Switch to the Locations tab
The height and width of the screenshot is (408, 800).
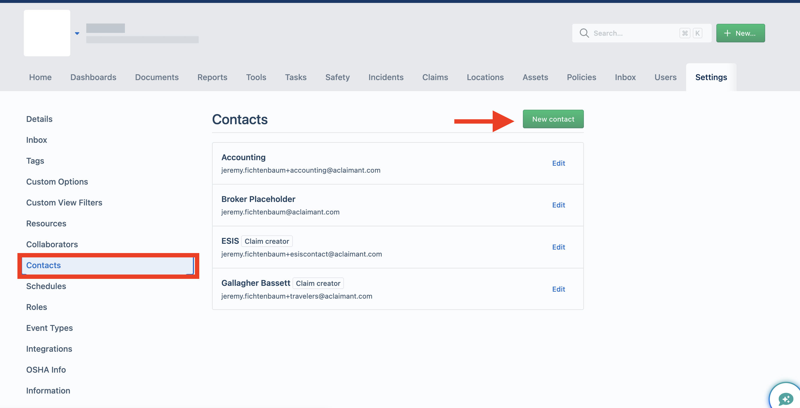click(485, 77)
